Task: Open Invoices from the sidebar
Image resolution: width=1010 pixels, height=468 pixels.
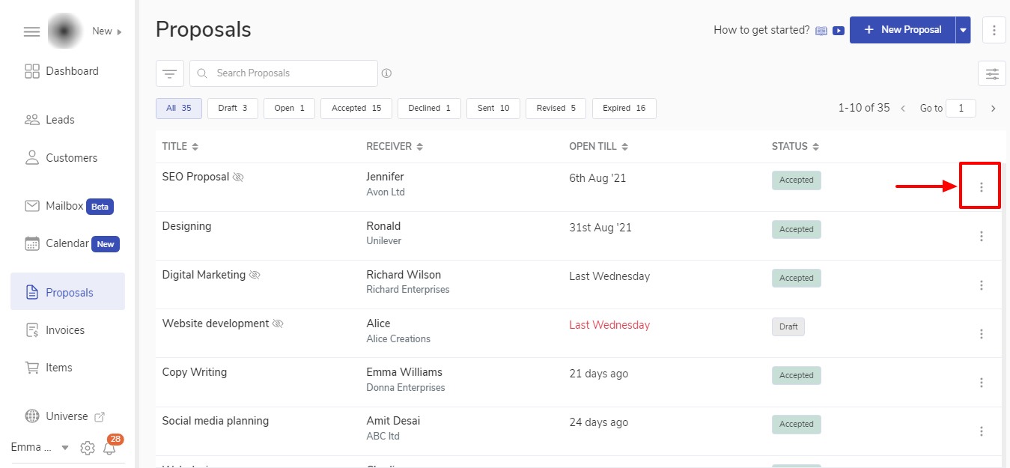Action: 65,330
